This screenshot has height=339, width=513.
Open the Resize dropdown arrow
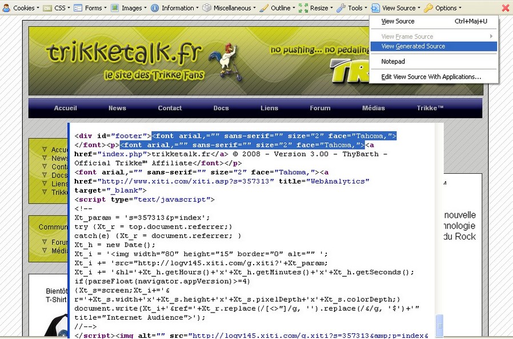click(x=331, y=8)
